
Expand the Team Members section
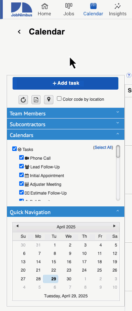pos(66,113)
